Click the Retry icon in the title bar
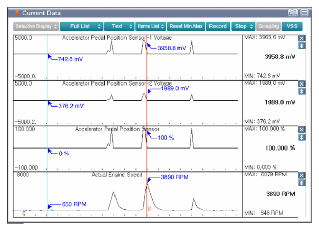319x227 pixels. 293,13
